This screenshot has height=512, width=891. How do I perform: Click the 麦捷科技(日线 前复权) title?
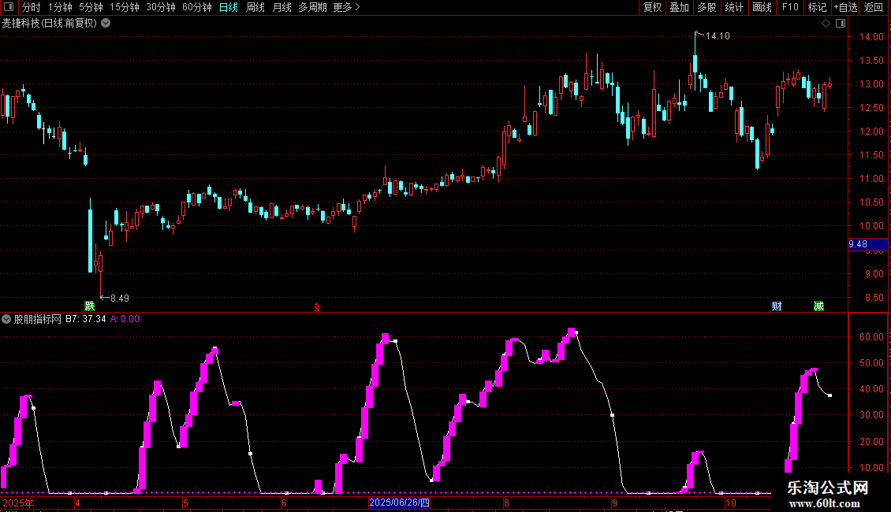click(x=50, y=24)
